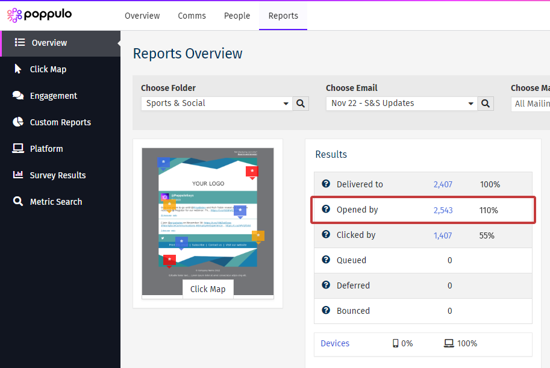Switch to the People tab
550x368 pixels.
click(x=237, y=16)
